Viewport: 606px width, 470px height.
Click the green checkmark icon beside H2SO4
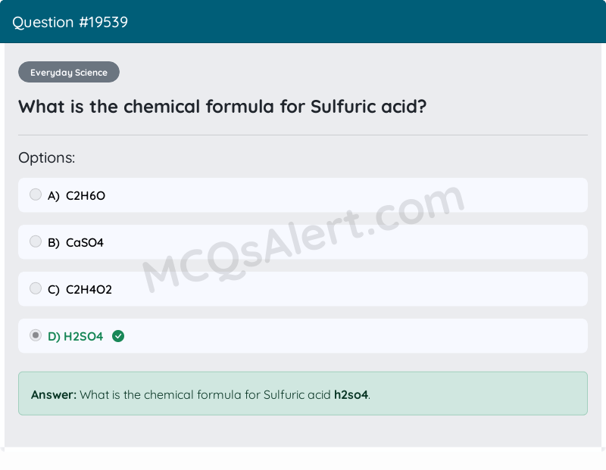point(118,336)
